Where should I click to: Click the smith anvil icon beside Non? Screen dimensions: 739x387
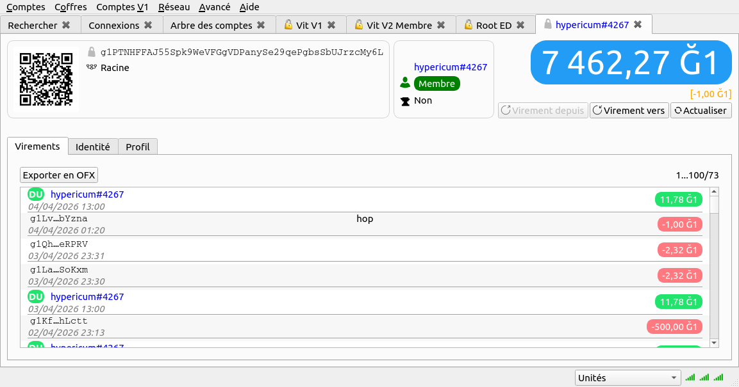405,100
